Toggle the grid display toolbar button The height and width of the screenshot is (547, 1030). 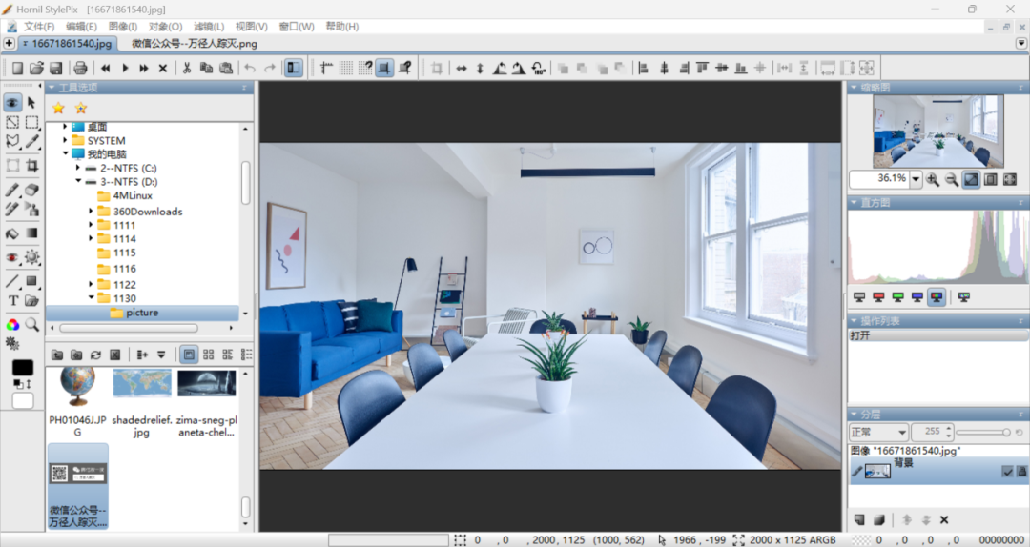pyautogui.click(x=345, y=68)
